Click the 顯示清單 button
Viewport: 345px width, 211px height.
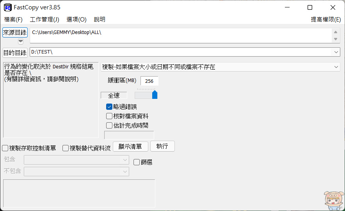click(130, 146)
